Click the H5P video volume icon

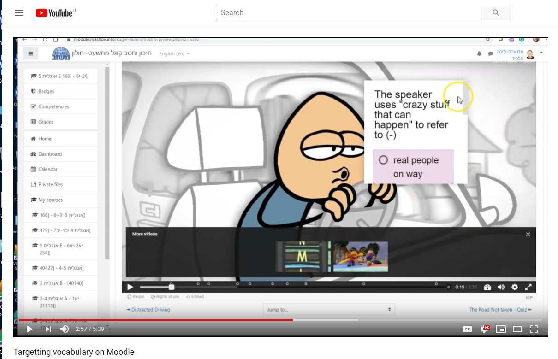(501, 287)
